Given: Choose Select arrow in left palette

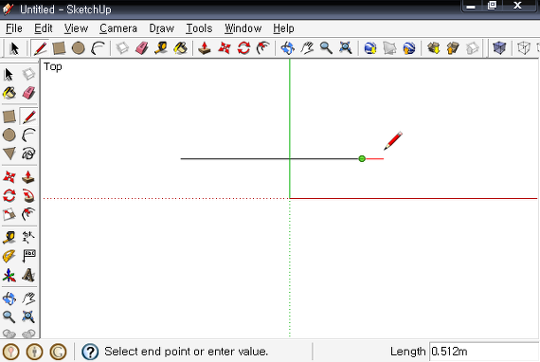Looking at the screenshot, I should (x=9, y=74).
